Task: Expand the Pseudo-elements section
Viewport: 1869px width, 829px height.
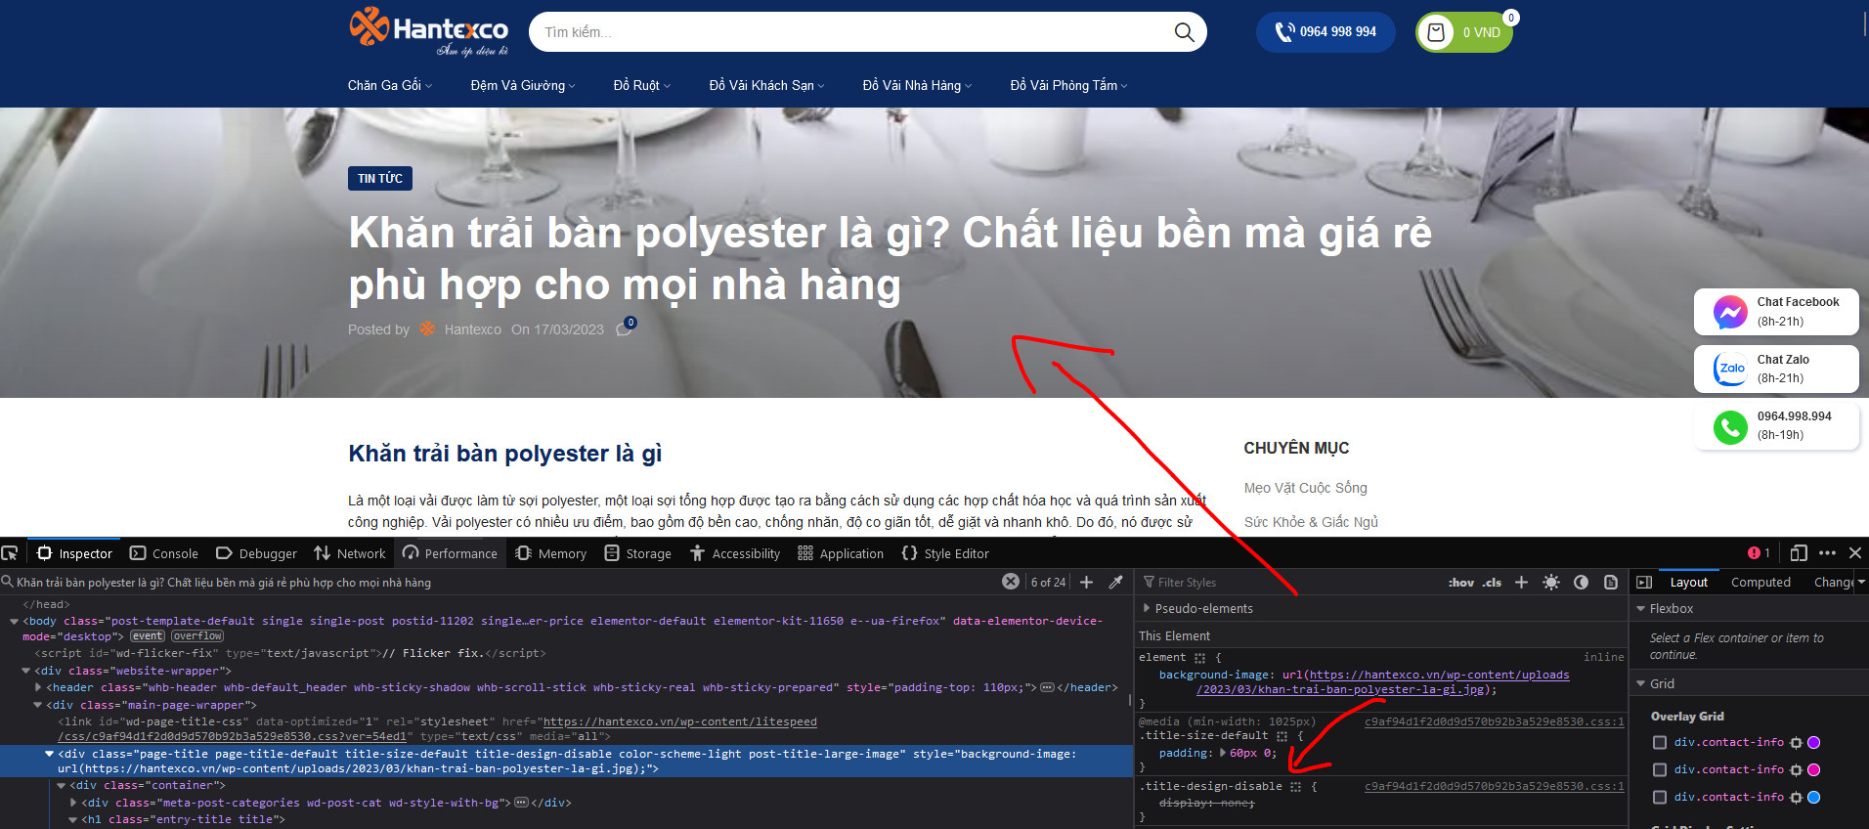Action: tap(1147, 608)
